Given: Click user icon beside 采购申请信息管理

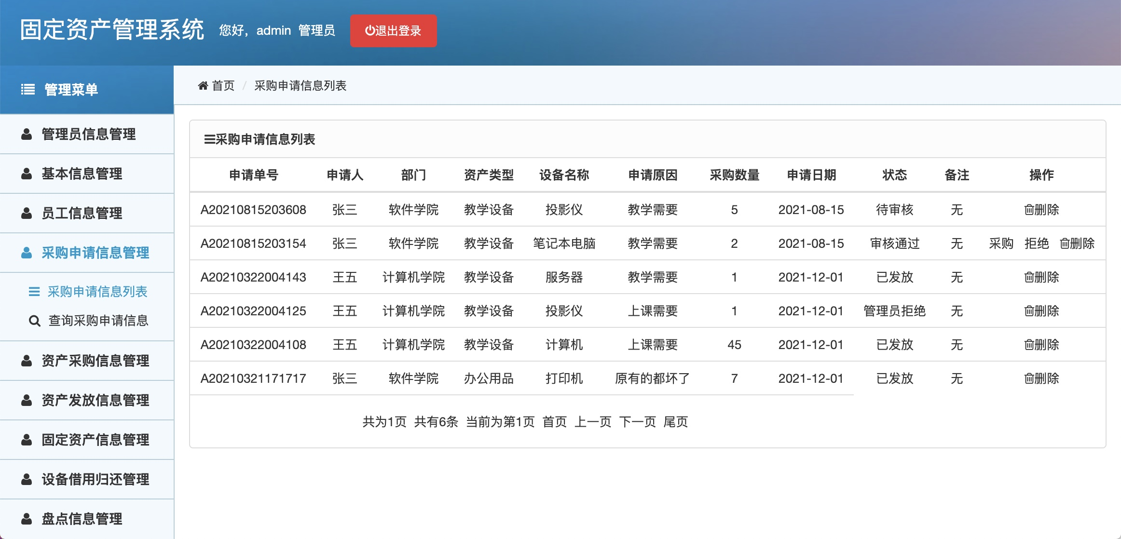Looking at the screenshot, I should (x=27, y=253).
